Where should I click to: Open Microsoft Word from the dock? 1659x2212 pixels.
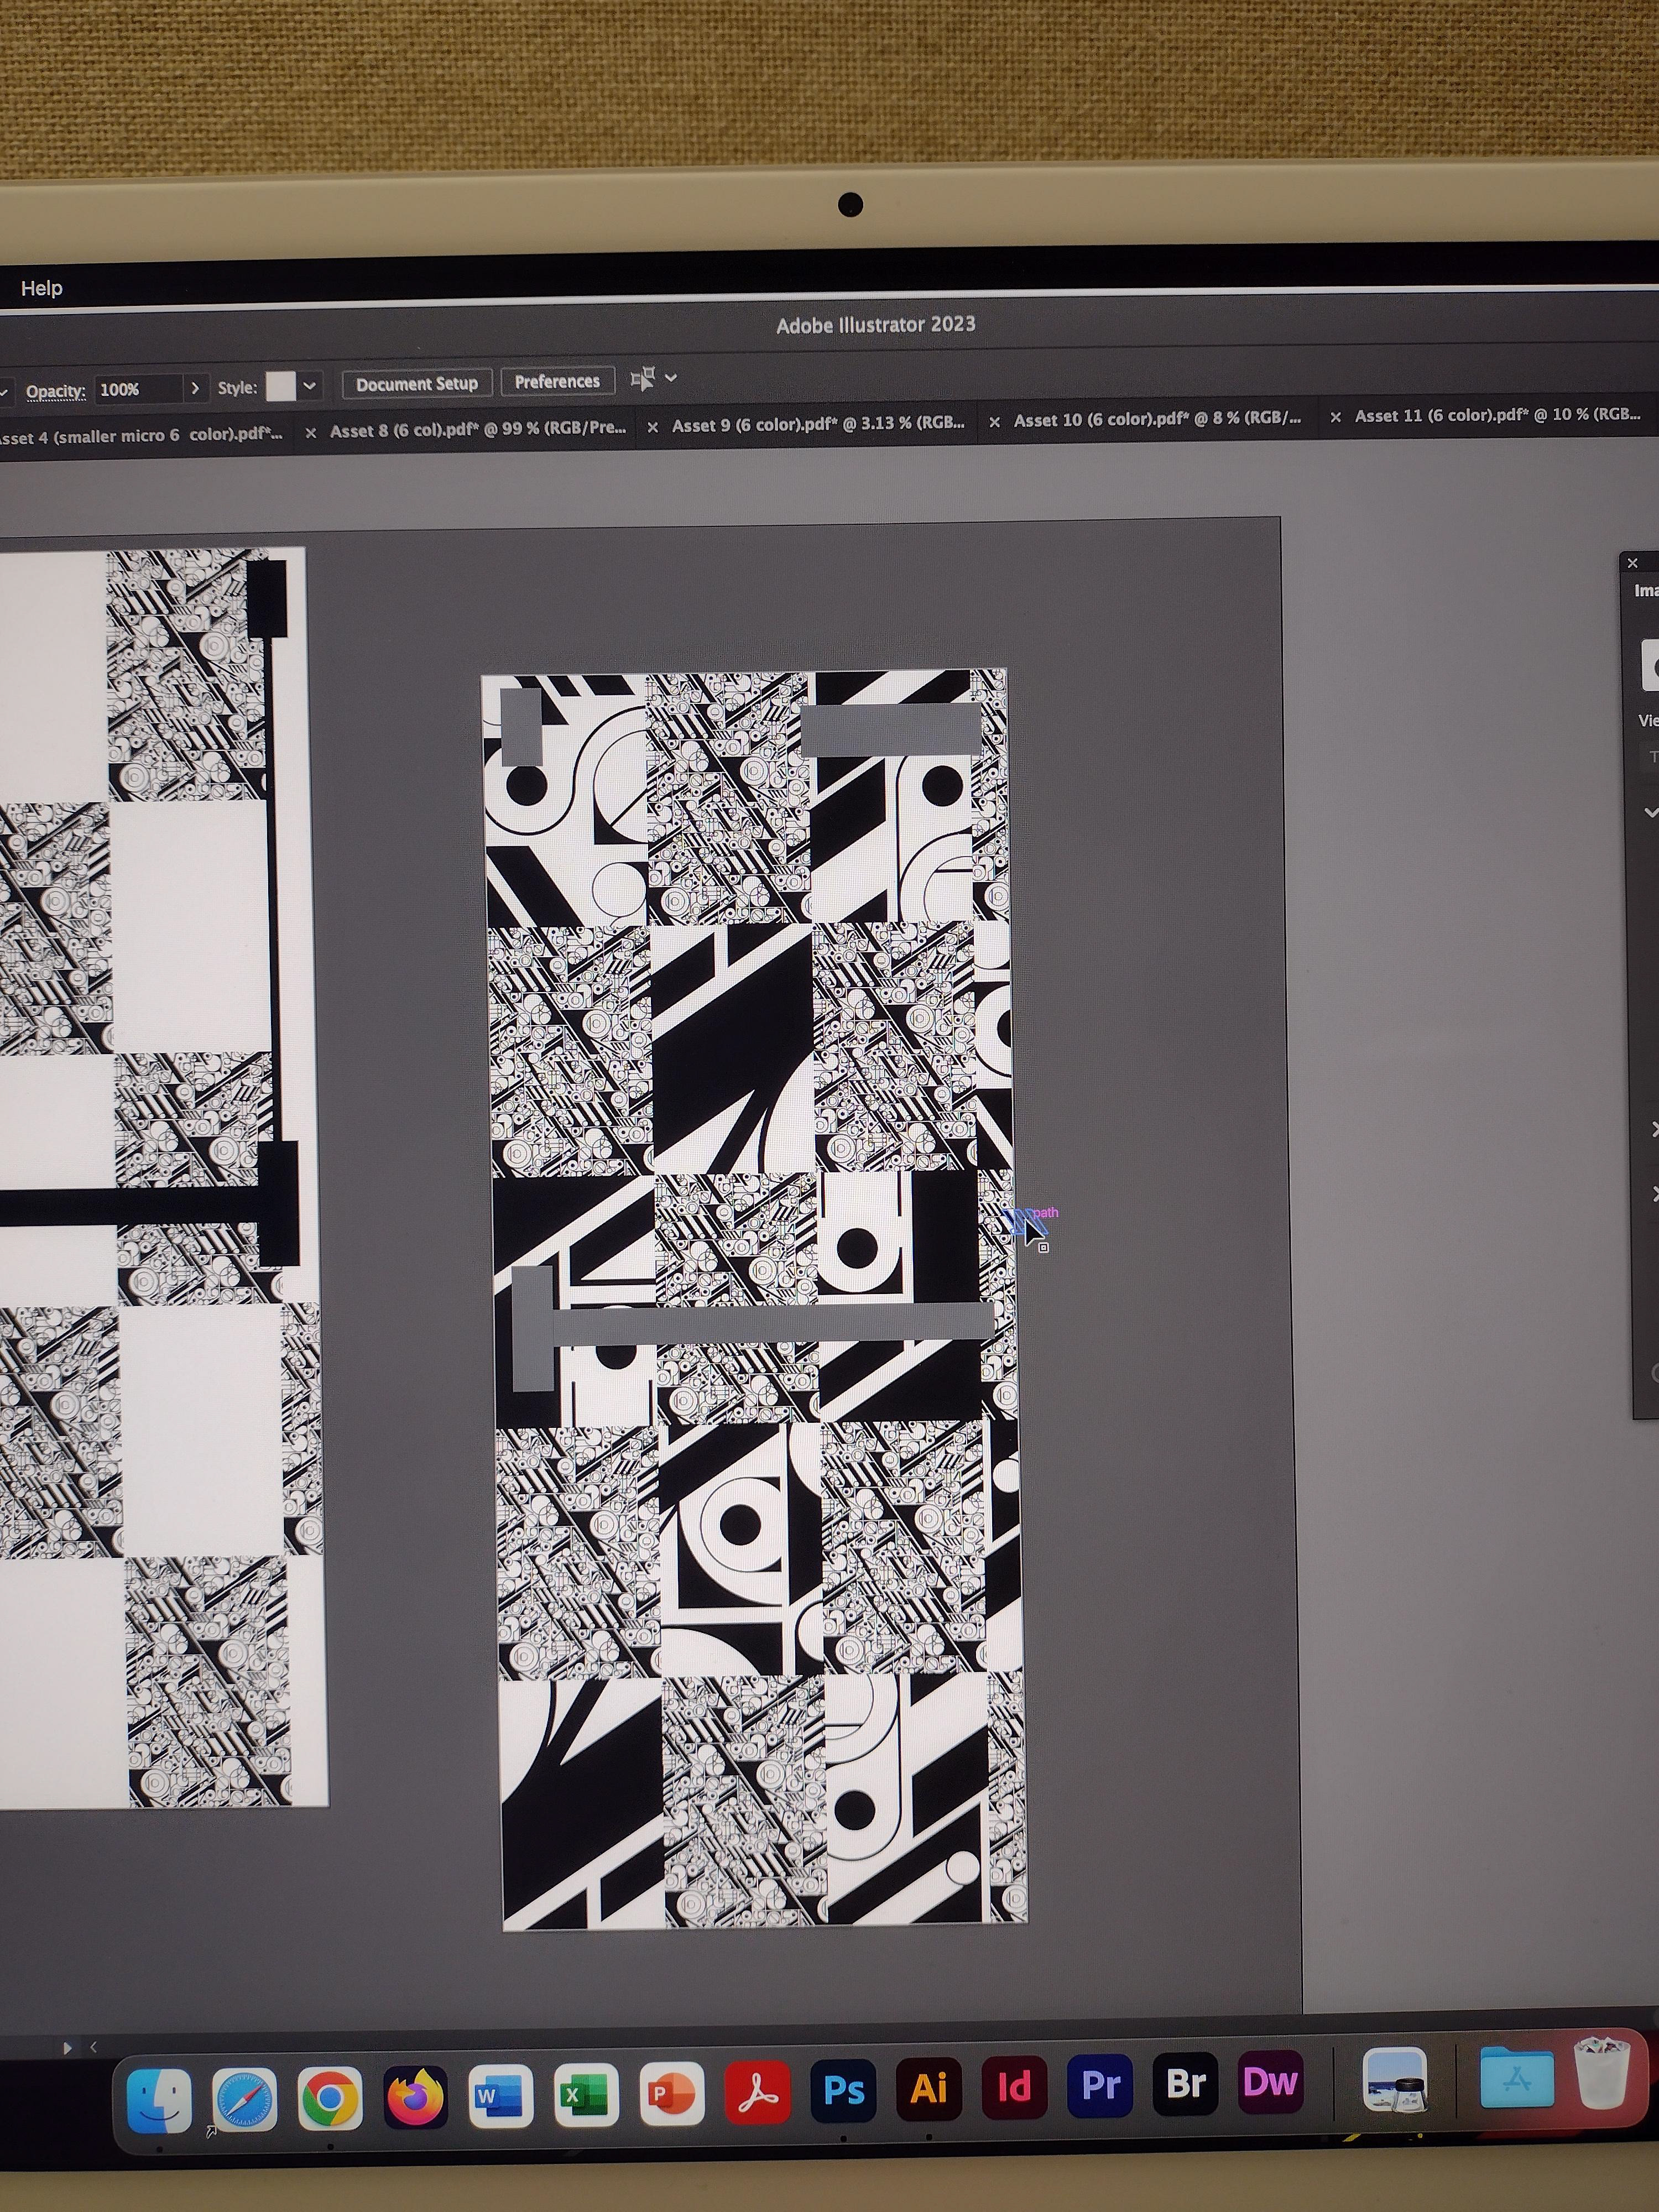point(500,2095)
